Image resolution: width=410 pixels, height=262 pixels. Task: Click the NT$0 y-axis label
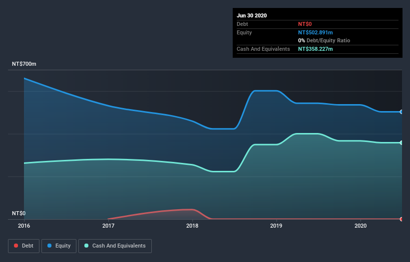19,213
